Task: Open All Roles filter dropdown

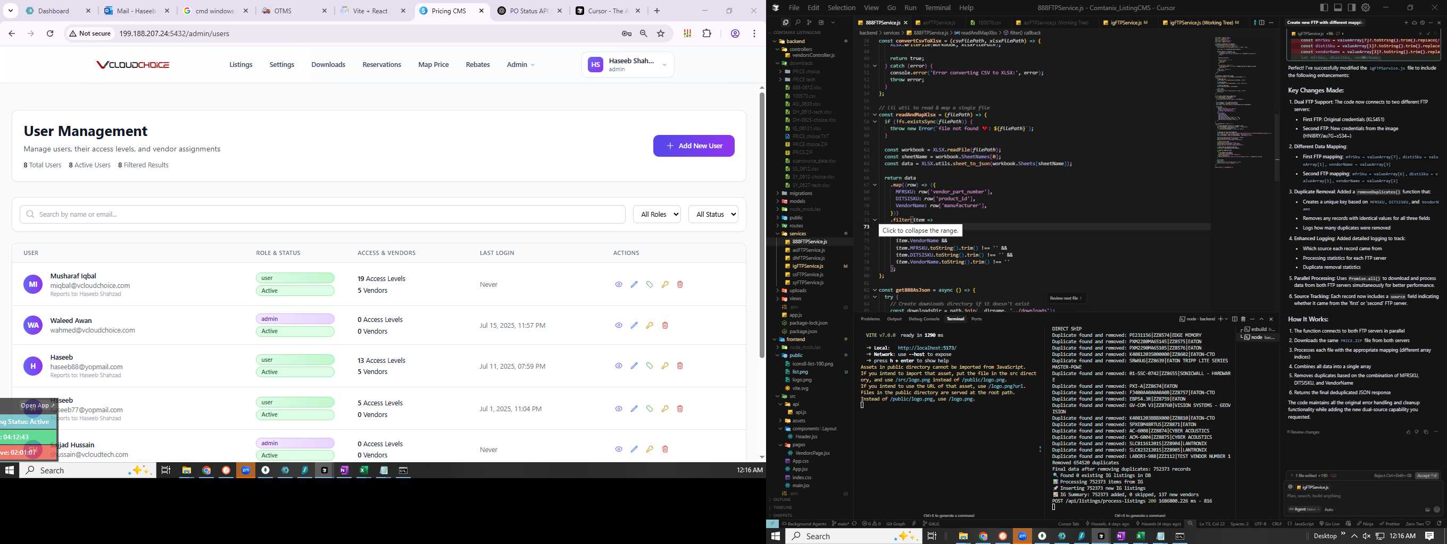Action: pyautogui.click(x=656, y=214)
